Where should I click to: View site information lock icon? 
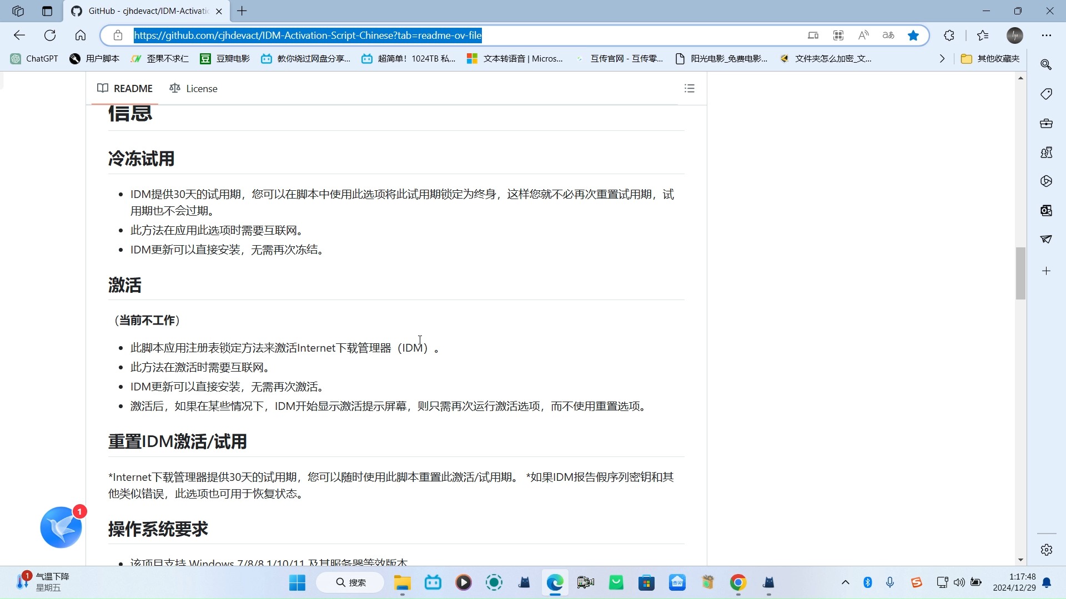(x=118, y=35)
